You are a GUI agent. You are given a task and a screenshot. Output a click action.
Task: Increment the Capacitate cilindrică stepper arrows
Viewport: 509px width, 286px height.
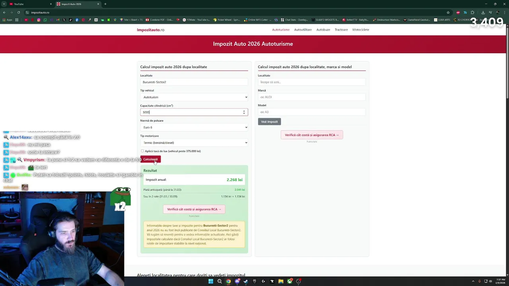[x=244, y=111]
